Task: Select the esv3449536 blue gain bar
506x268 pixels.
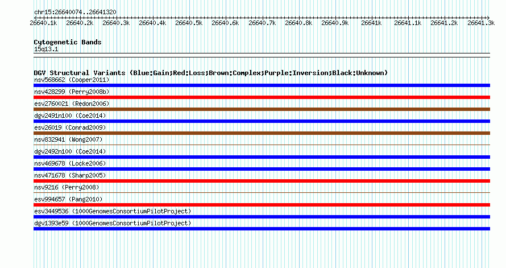Action: pyautogui.click(x=262, y=217)
